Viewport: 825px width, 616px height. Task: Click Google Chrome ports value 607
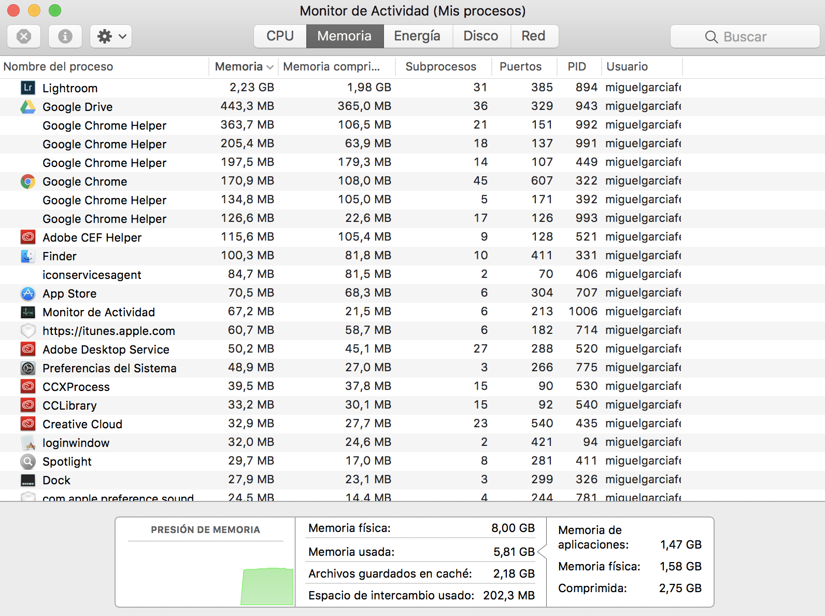pos(542,181)
